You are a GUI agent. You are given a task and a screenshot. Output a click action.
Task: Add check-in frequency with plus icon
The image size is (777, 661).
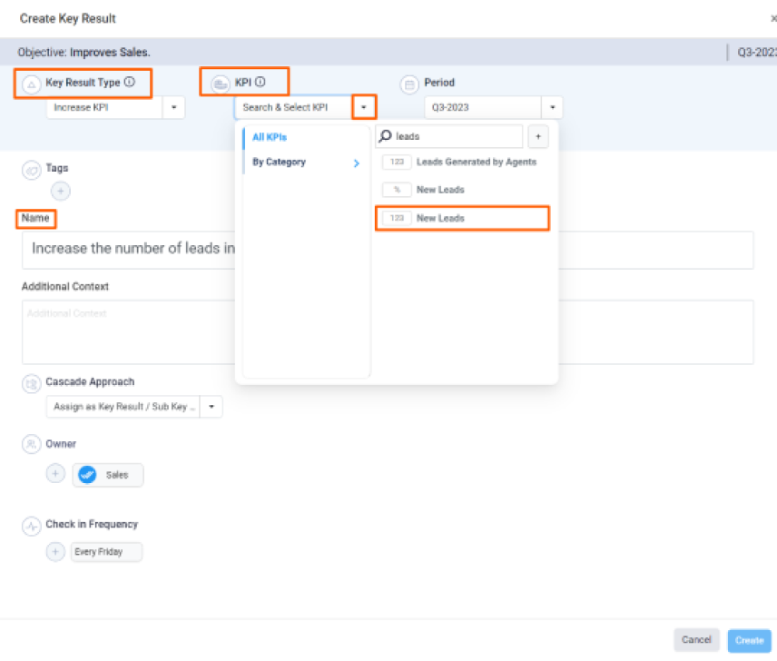coord(55,551)
